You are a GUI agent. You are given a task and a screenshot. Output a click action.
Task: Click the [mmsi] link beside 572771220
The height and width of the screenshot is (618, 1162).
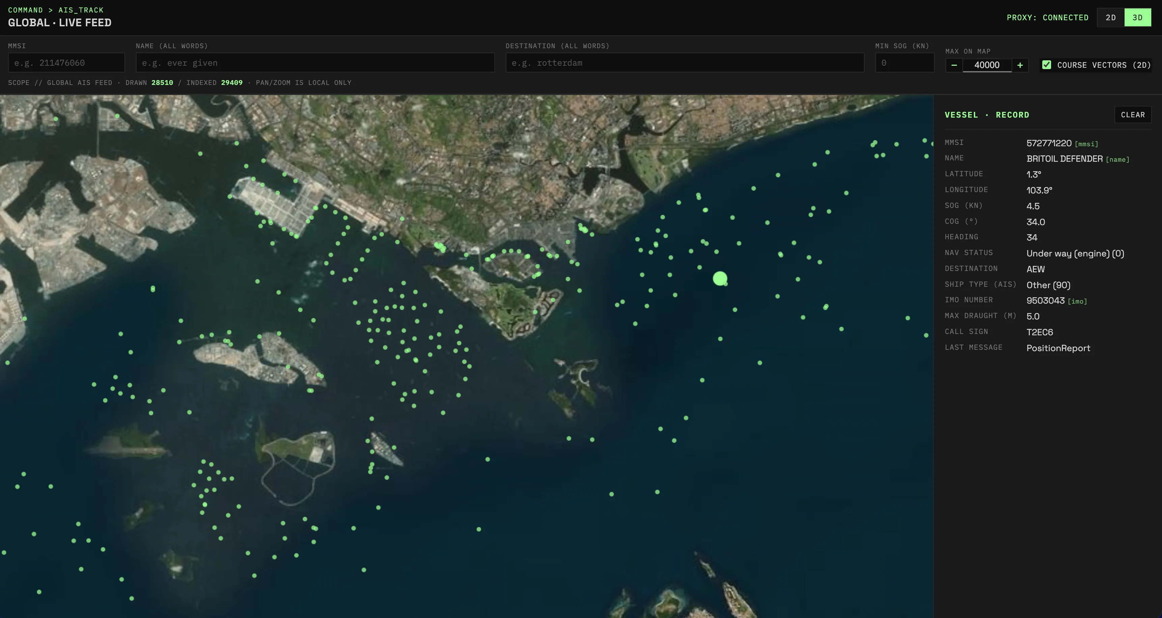point(1086,144)
